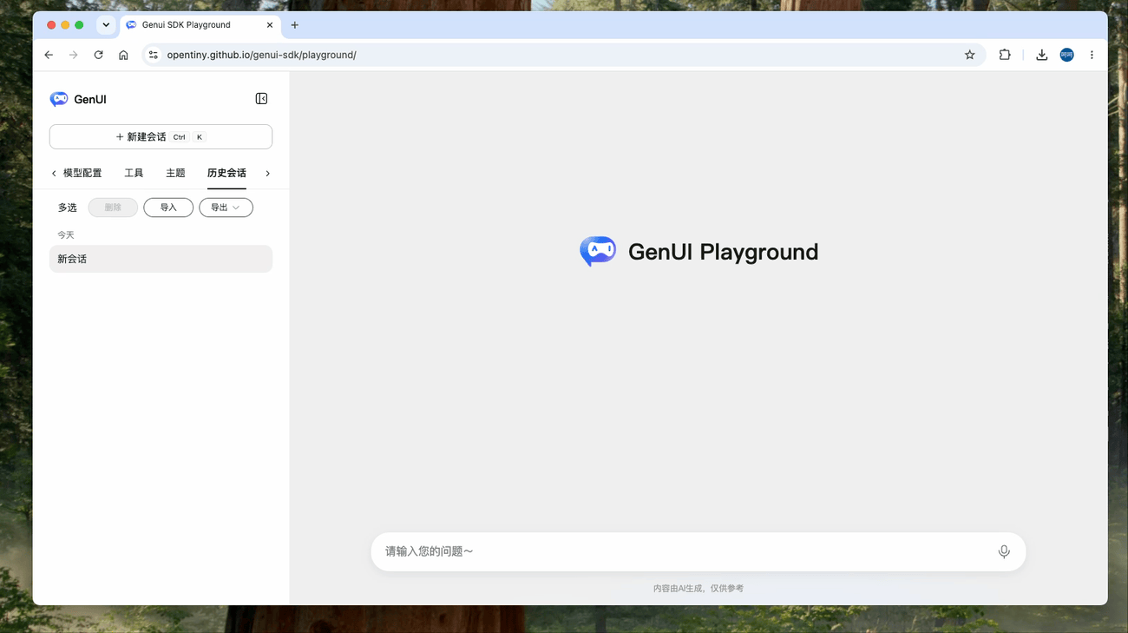Select the Genui SDK Playground browser tab
Screen dimensions: 1128x633
tap(200, 25)
